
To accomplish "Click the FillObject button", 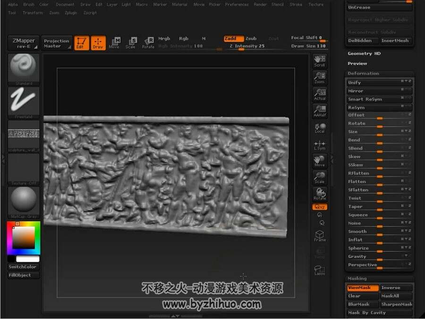I will point(24,276).
